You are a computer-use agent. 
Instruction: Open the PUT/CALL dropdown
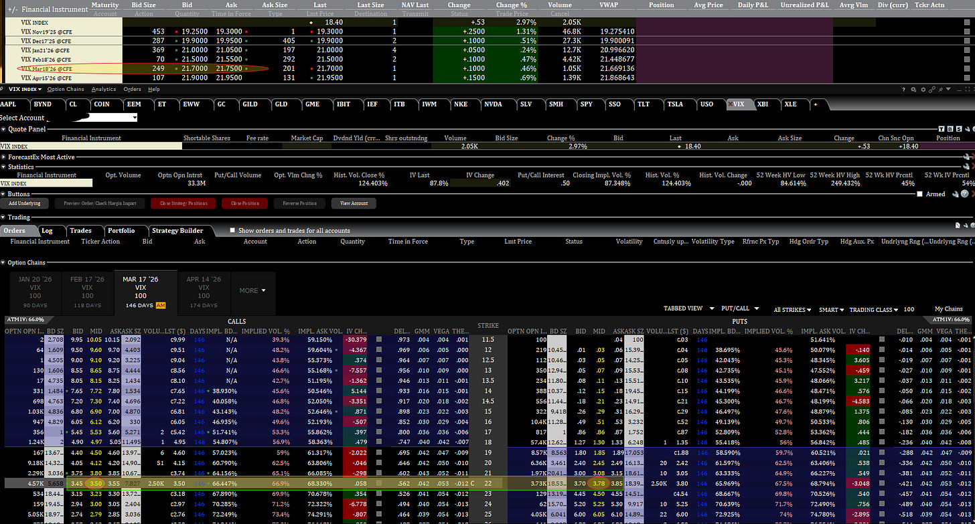pos(740,309)
